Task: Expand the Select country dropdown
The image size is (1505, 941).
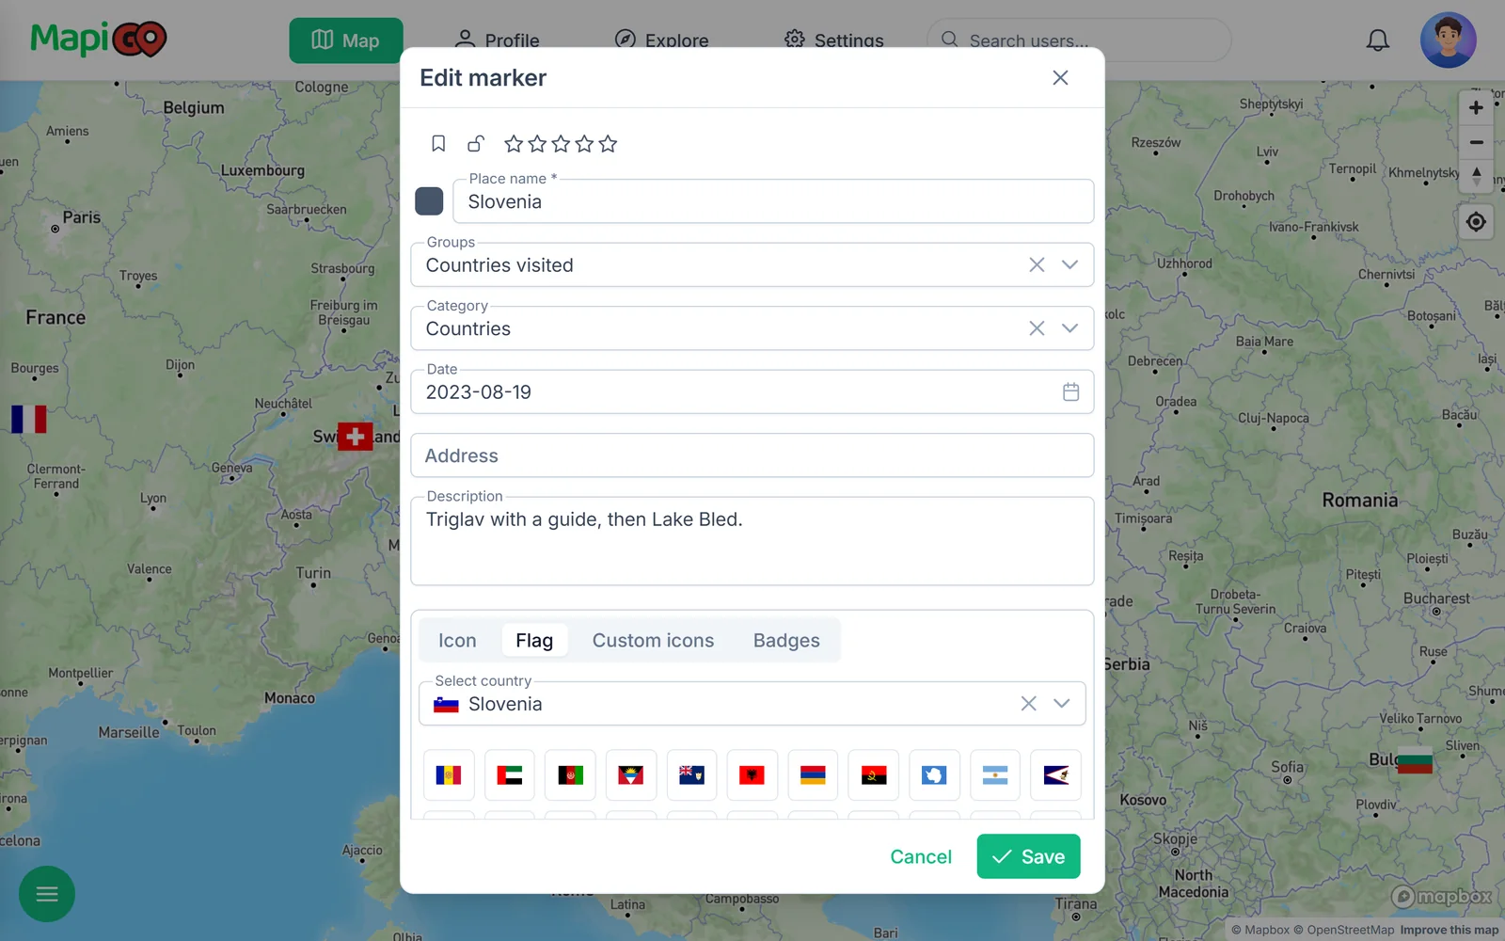Action: (1062, 703)
